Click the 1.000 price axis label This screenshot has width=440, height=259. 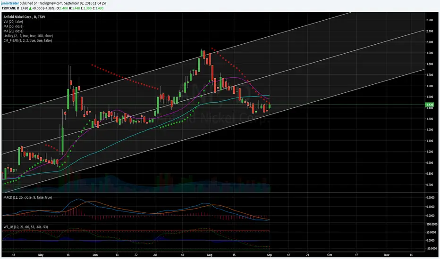point(430,152)
